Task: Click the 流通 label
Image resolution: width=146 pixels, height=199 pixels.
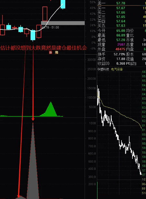Action: (130, 59)
